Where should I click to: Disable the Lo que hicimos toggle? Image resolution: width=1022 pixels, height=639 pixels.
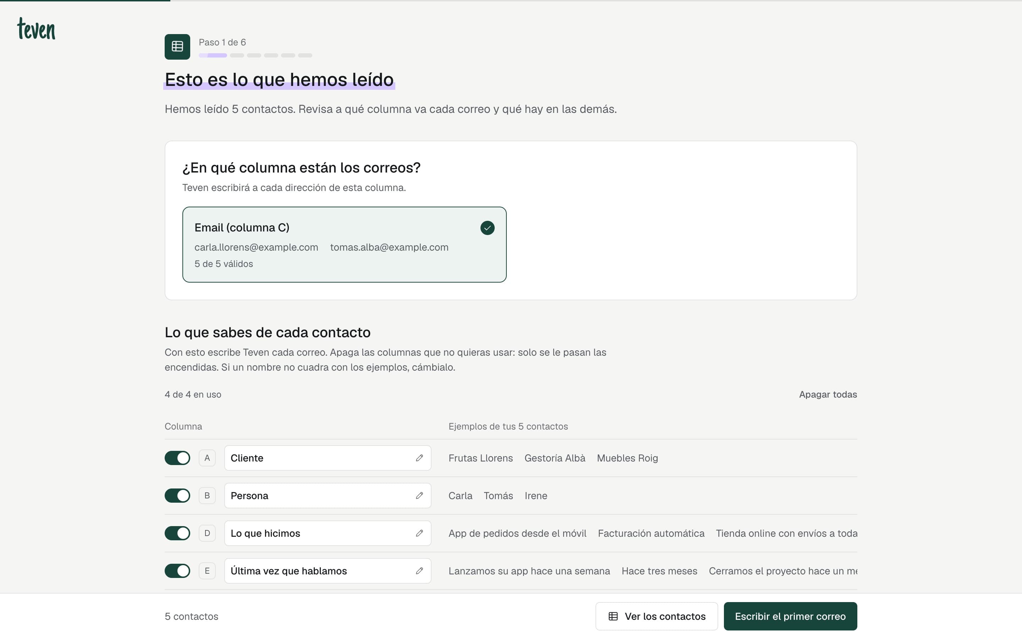[x=177, y=533]
